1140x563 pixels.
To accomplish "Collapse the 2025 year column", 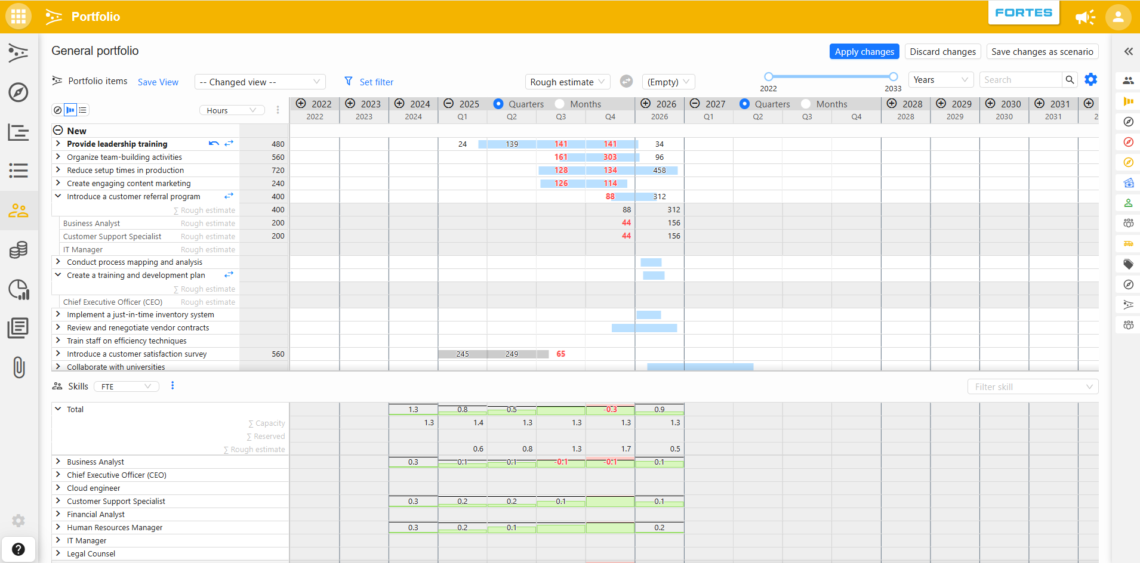I will pyautogui.click(x=449, y=103).
